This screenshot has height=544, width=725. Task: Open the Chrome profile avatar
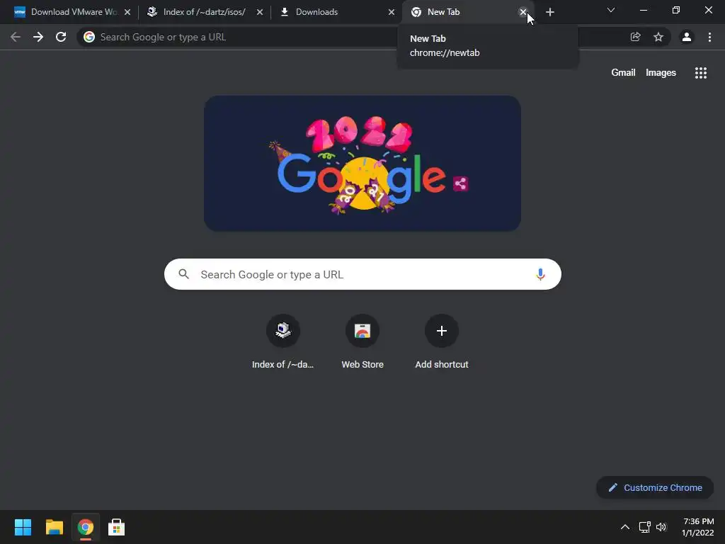[x=687, y=37]
